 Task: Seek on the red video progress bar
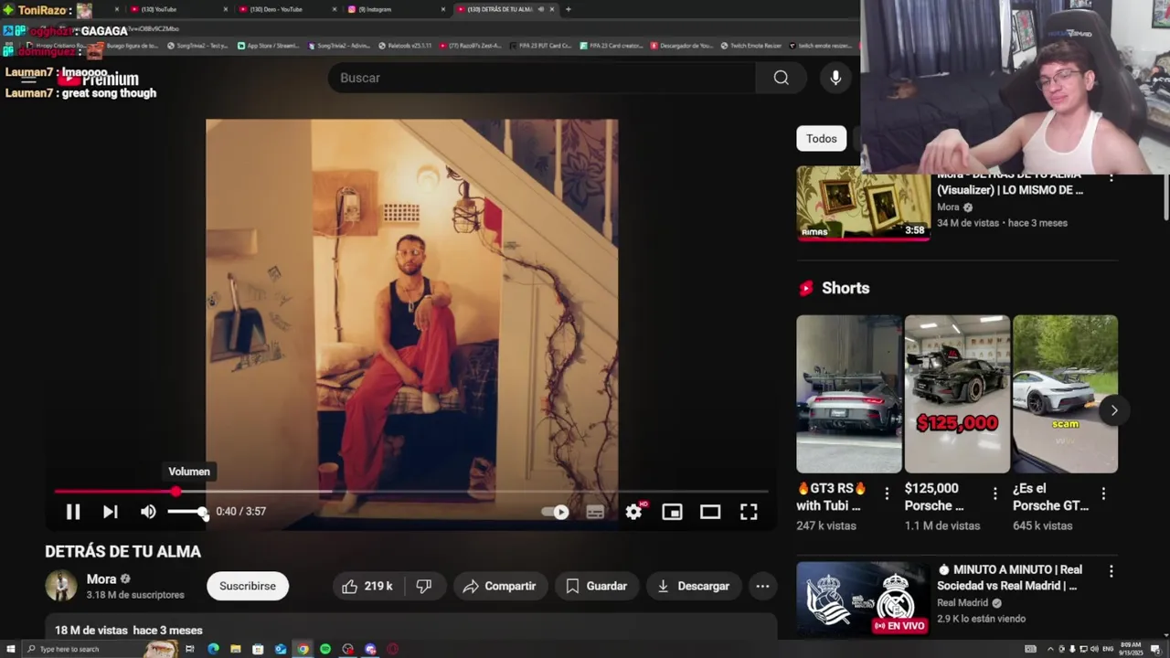pyautogui.click(x=410, y=492)
